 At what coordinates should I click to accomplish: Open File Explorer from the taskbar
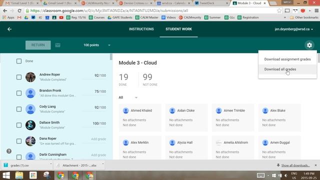[19, 175]
